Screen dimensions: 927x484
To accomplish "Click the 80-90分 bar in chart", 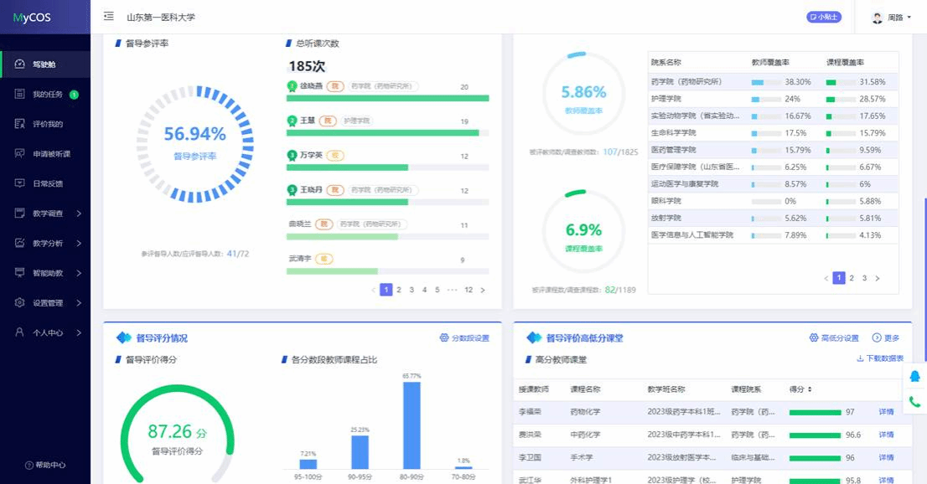I will (411, 425).
